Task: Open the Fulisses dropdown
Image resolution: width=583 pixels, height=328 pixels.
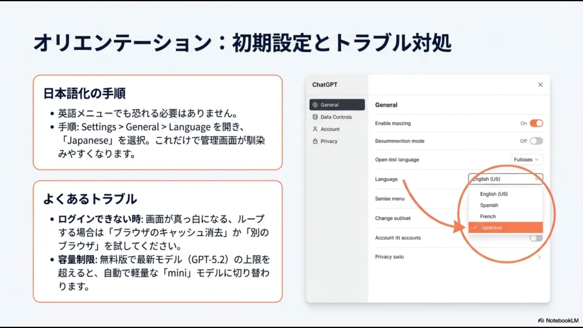Action: point(525,159)
